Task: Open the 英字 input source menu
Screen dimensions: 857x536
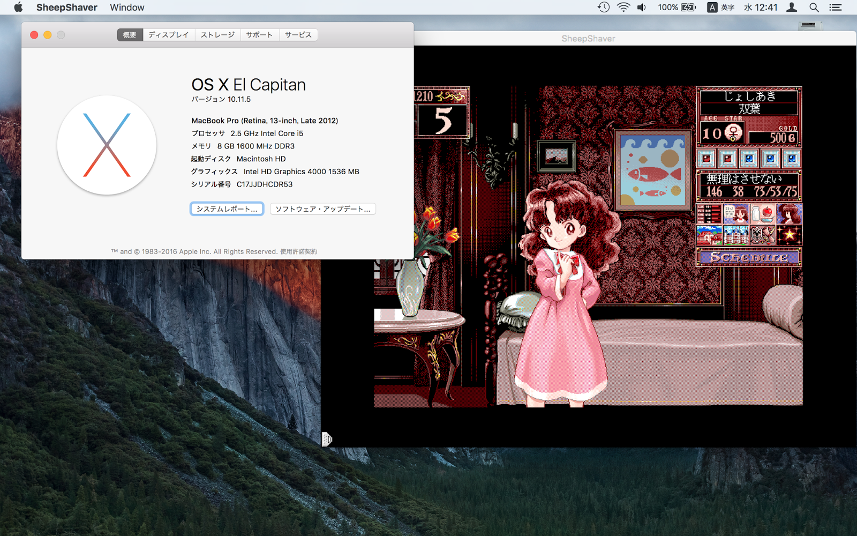Action: coord(721,8)
